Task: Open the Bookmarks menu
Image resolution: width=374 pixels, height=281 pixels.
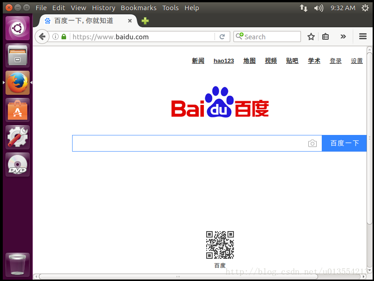Action: [x=139, y=8]
